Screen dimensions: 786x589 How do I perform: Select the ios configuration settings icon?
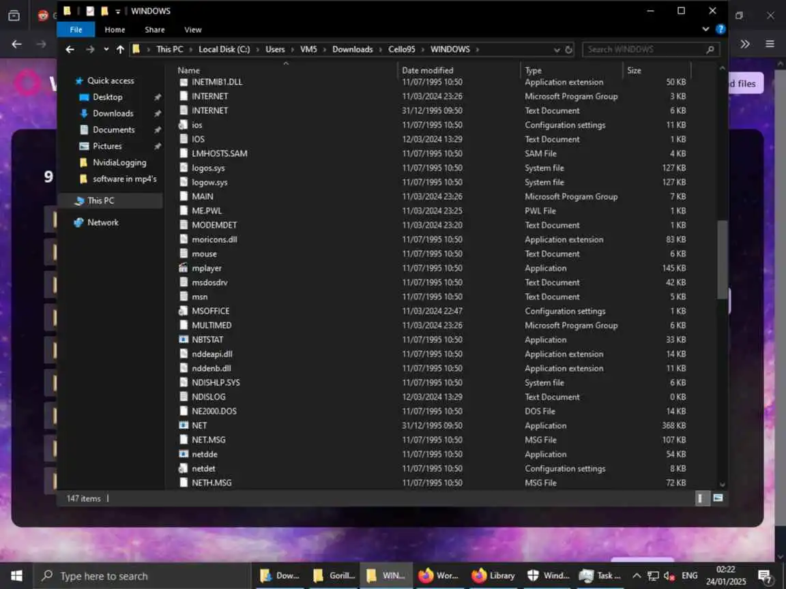(x=184, y=125)
